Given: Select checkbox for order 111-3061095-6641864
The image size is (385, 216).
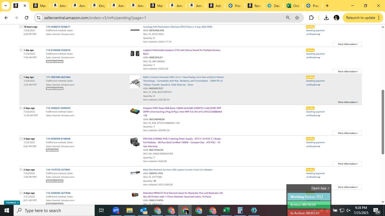Looking at the screenshot, I should (x=21, y=77).
